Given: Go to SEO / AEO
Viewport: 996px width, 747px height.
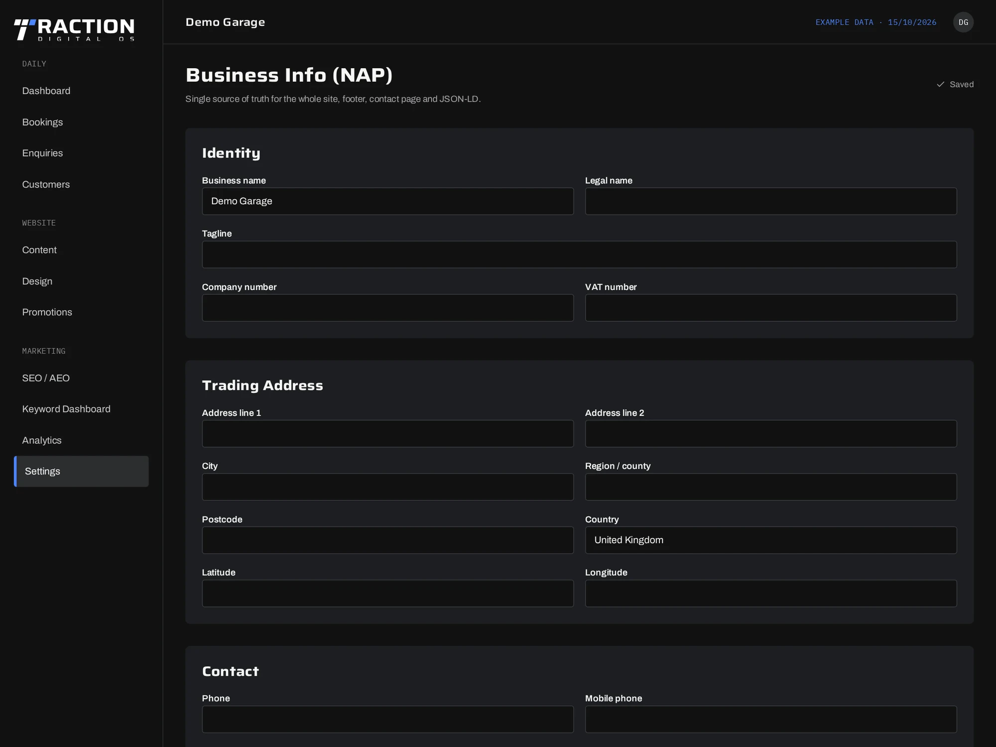Looking at the screenshot, I should click(81, 378).
